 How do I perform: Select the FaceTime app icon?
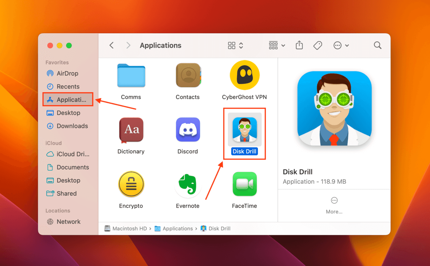(x=244, y=184)
